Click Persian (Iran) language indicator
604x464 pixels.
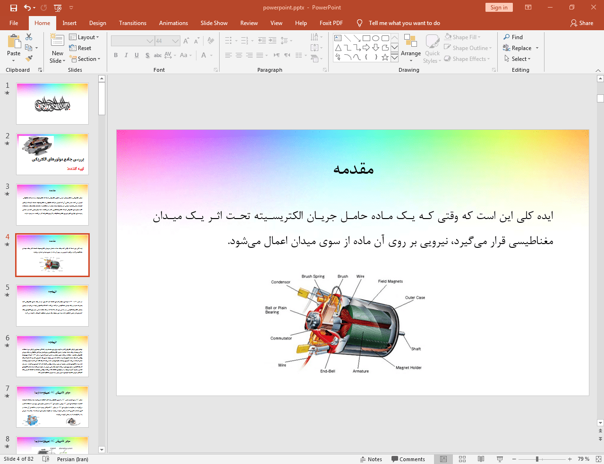click(73, 459)
